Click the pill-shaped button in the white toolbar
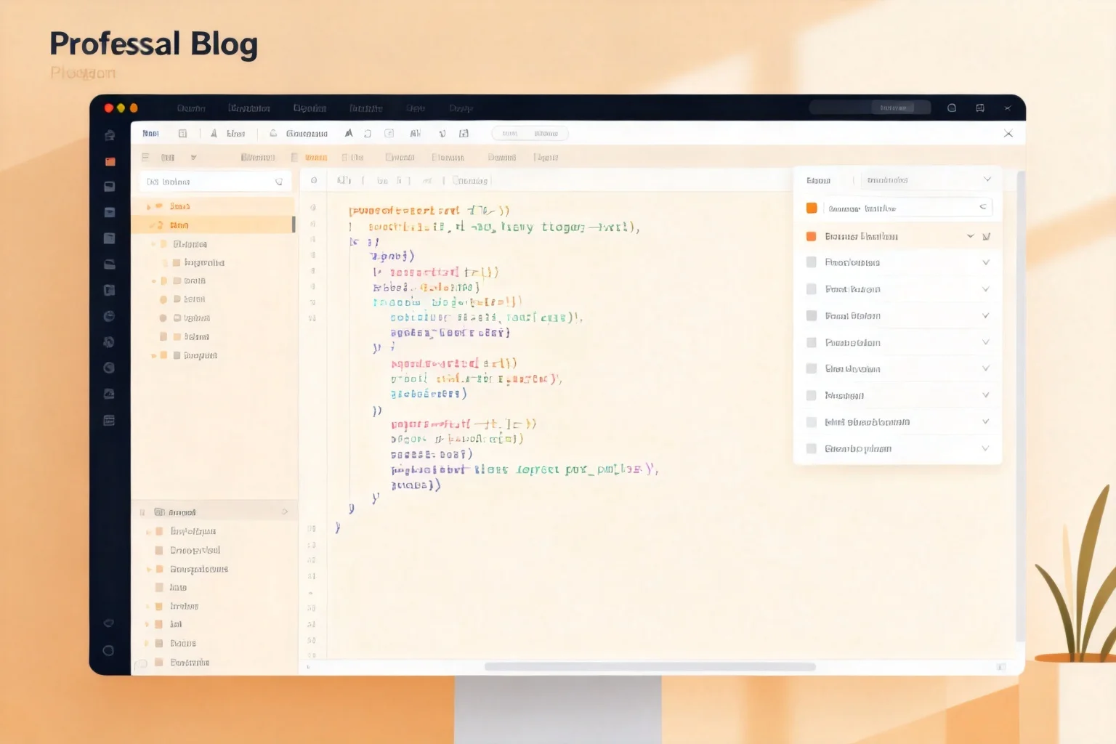This screenshot has height=744, width=1116. pos(530,134)
